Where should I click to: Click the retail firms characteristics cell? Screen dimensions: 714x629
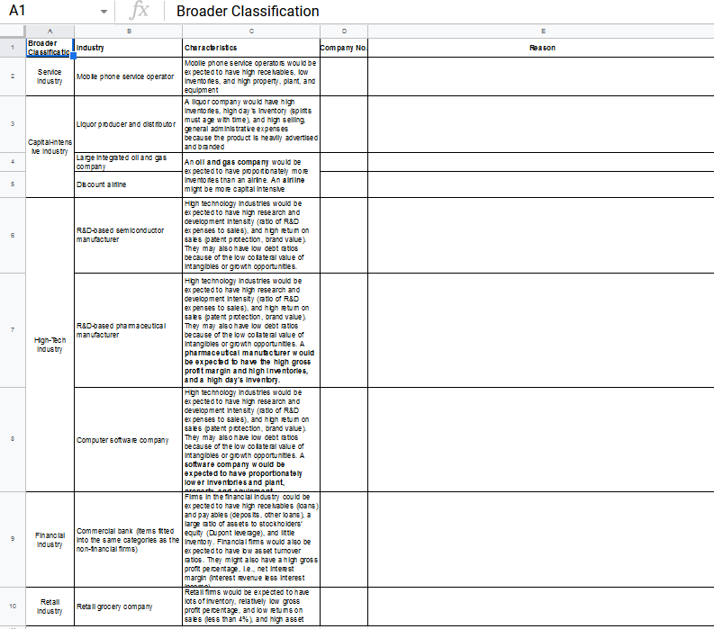[x=251, y=607]
